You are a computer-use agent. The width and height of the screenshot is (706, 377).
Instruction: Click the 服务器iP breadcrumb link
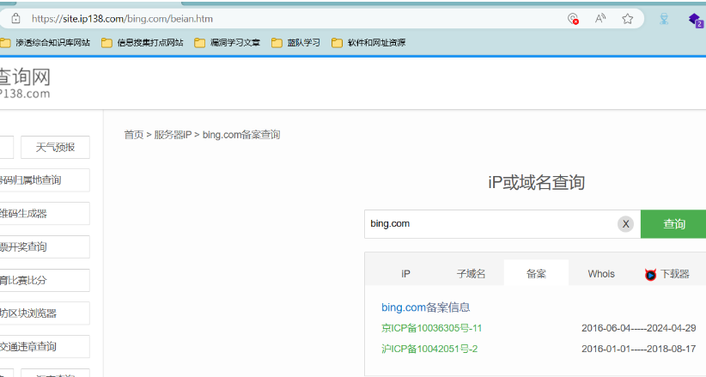[173, 135]
